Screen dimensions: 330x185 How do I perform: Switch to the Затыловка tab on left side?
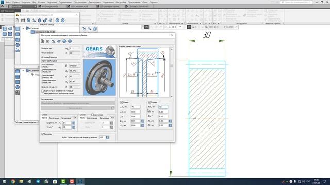[x=67, y=118]
